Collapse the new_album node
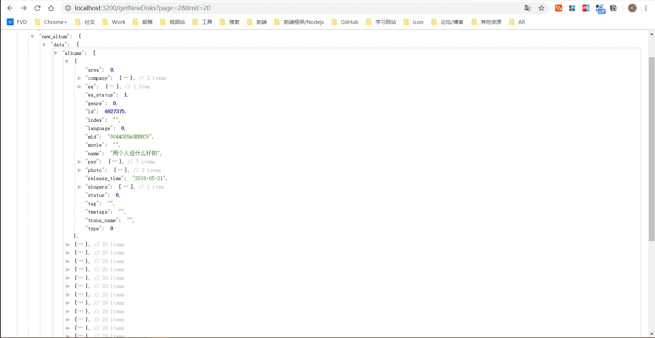Viewport: 655px width, 338px height. (32, 36)
